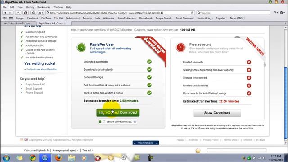Click green check next to Unlimited bandwidth
Screen dimensions: 288x162
(149, 62)
